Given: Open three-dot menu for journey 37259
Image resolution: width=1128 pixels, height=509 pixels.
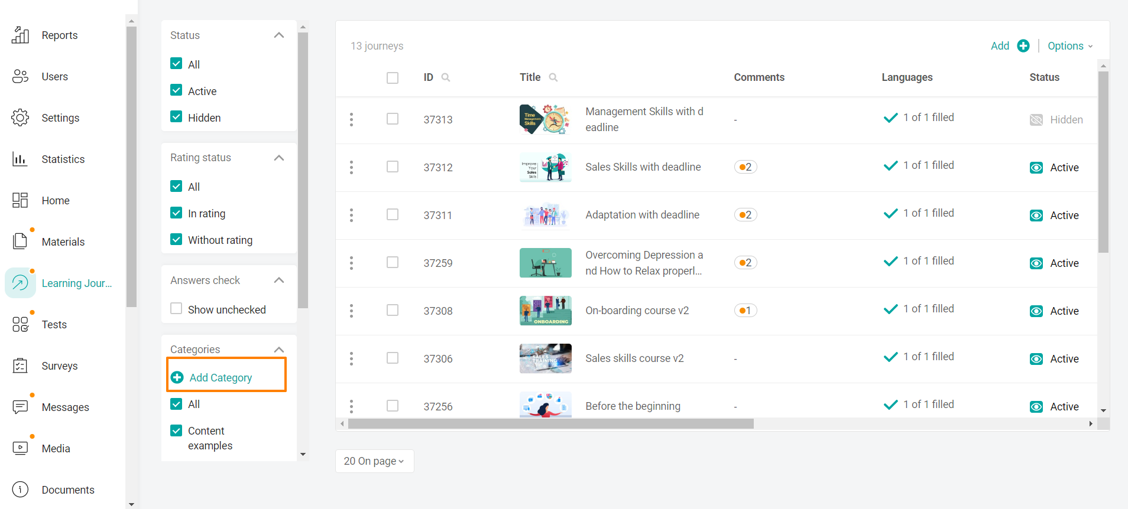Looking at the screenshot, I should tap(351, 263).
